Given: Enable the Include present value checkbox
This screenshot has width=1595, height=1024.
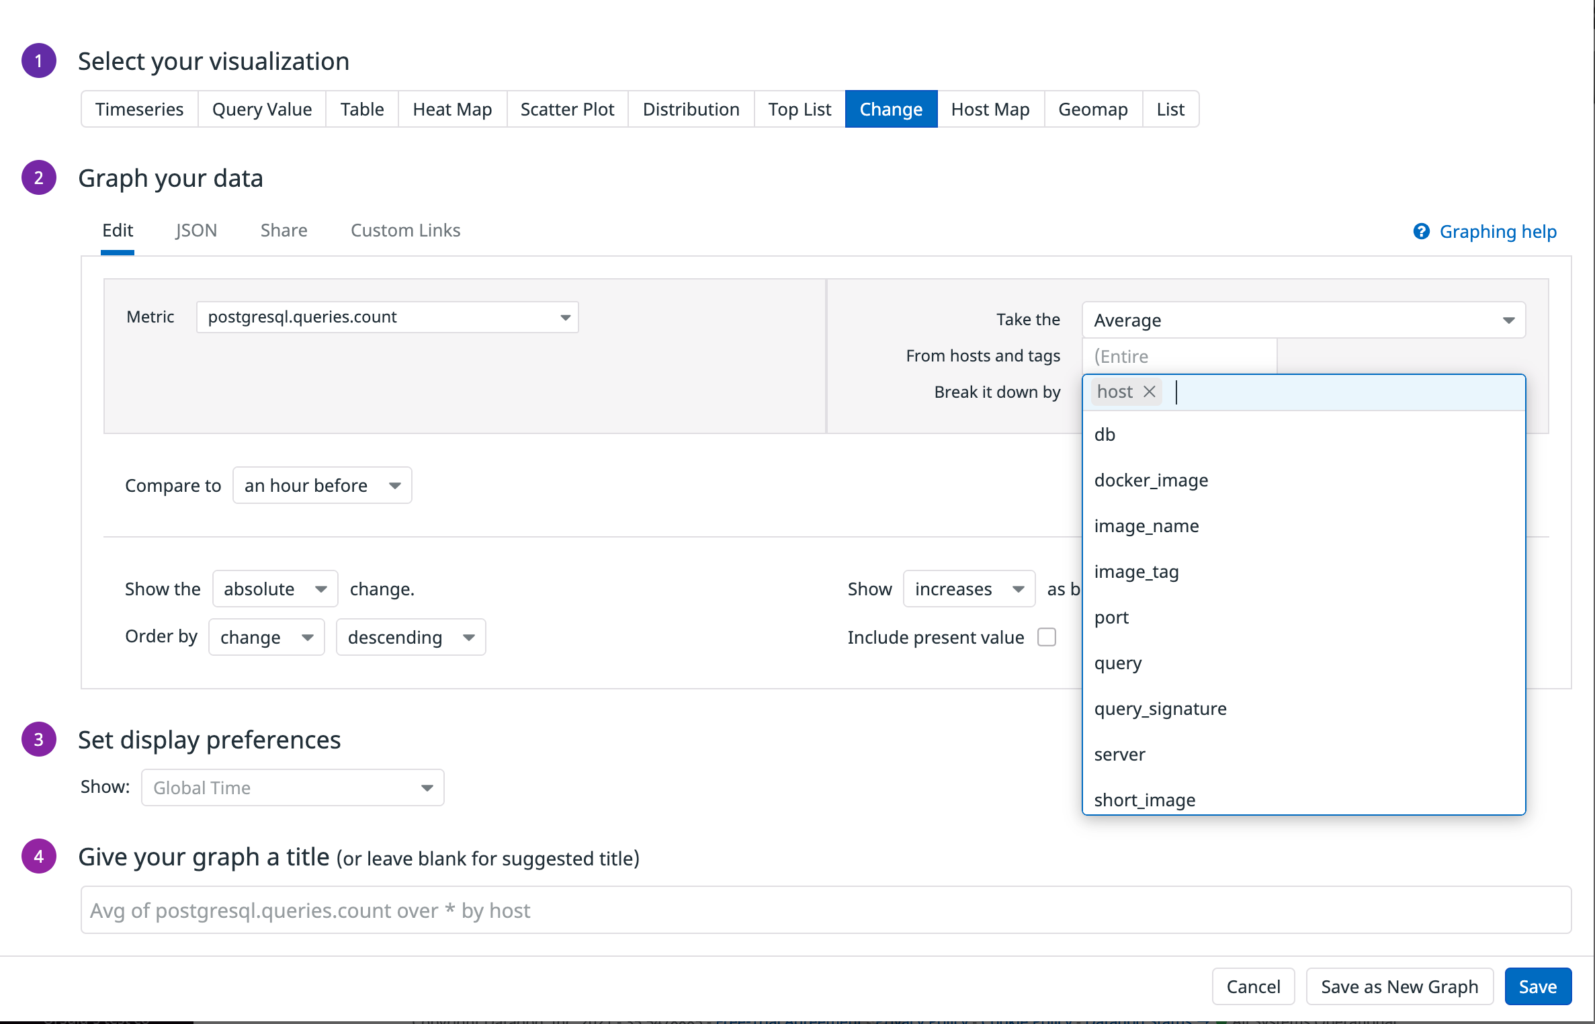Looking at the screenshot, I should coord(1046,637).
